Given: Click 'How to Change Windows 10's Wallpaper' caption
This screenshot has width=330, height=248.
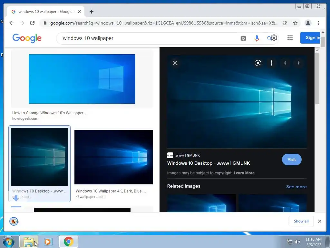Looking at the screenshot, I should click(x=50, y=113).
